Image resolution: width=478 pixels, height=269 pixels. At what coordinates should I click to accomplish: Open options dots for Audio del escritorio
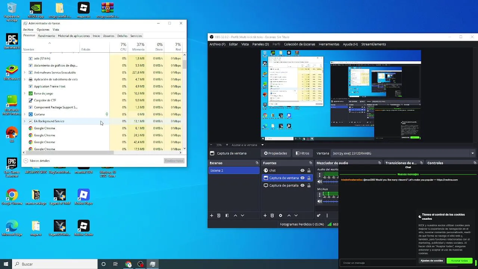(320, 175)
